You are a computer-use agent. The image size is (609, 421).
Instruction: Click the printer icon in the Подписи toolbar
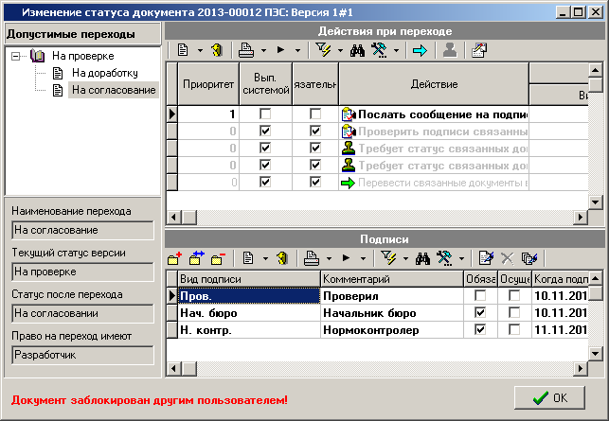[x=312, y=257]
